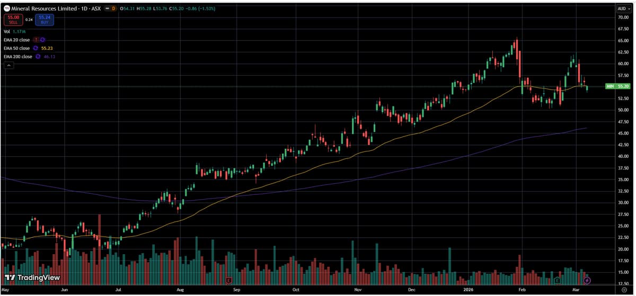The height and width of the screenshot is (296, 636).
Task: Open the green earnings marker near March
Action: pos(557,280)
